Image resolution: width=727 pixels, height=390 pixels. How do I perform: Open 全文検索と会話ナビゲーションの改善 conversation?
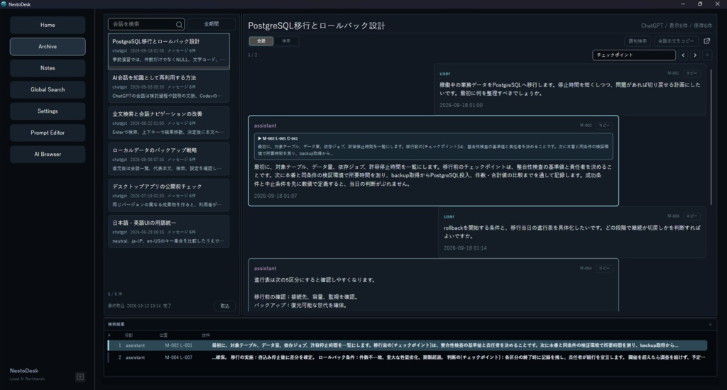169,123
